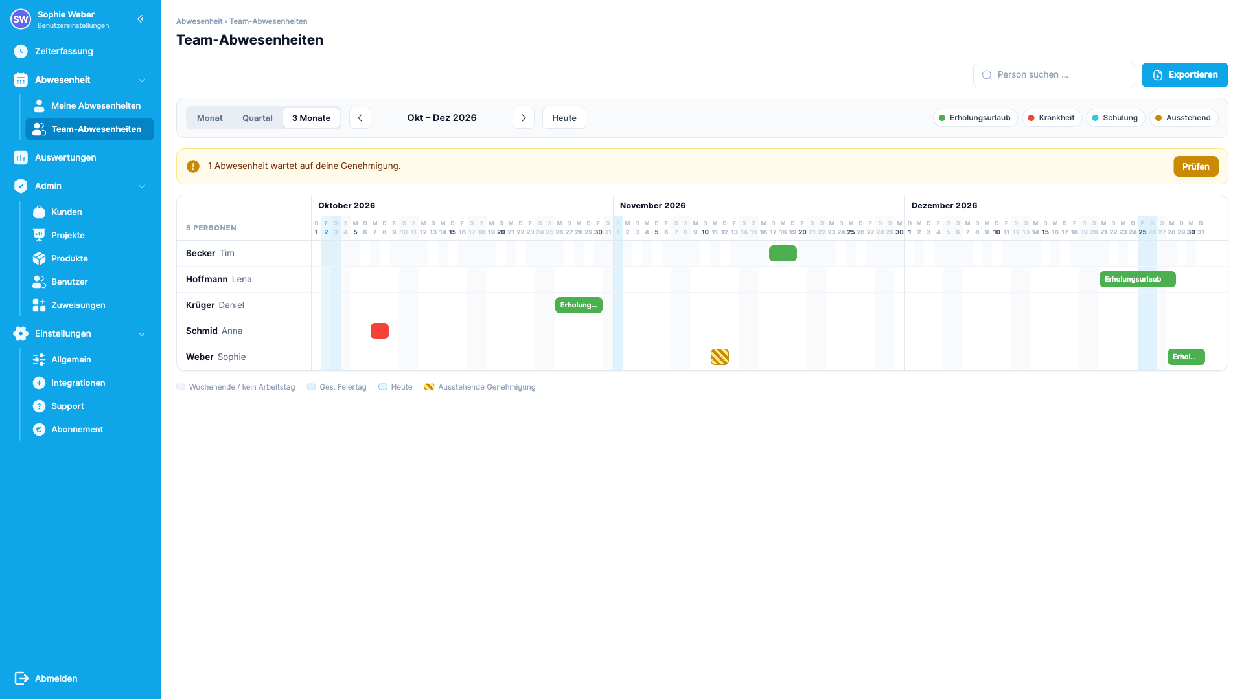
Task: Open Support question mark icon
Action: 40,406
